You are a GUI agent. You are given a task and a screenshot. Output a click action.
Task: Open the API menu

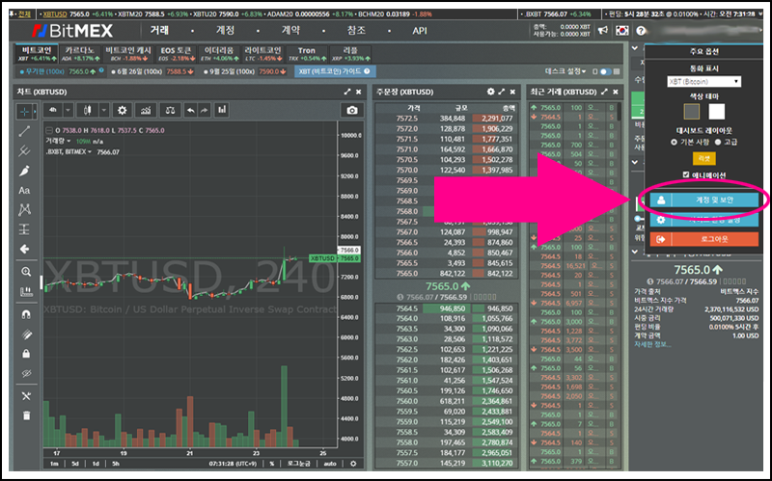[x=420, y=31]
